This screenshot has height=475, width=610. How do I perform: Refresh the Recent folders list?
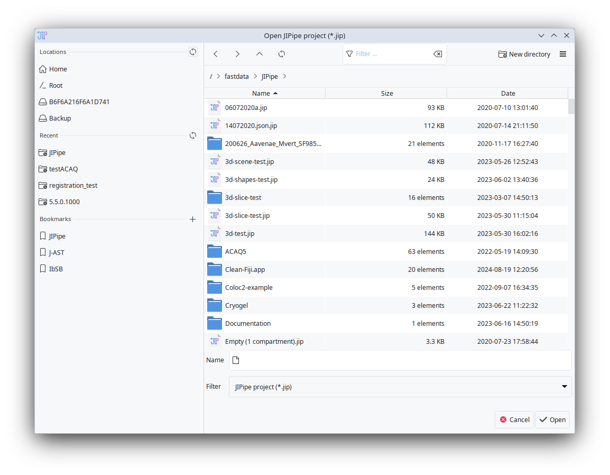[193, 135]
